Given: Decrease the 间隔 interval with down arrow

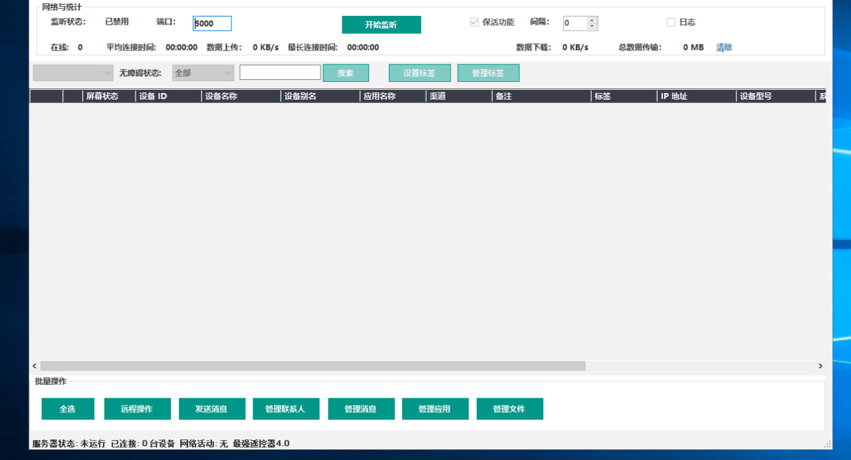Looking at the screenshot, I should [592, 27].
